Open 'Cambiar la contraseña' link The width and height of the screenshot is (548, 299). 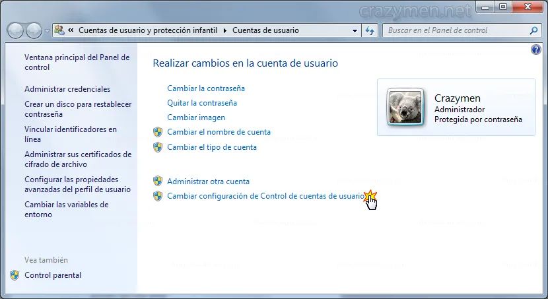coord(206,88)
